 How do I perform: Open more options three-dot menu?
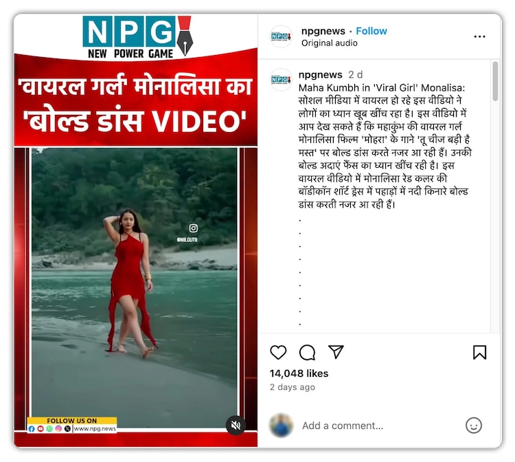tap(479, 36)
